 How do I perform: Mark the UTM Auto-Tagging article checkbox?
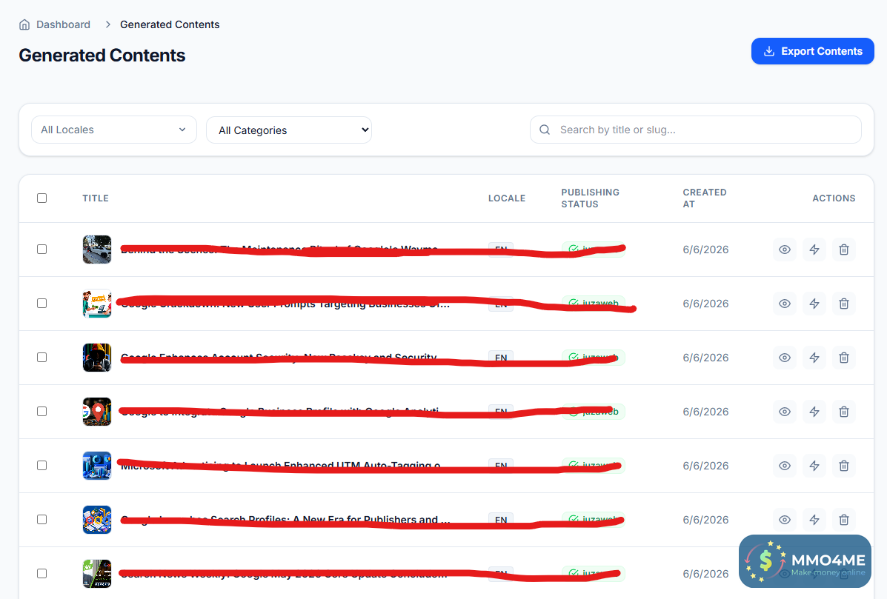tap(41, 465)
